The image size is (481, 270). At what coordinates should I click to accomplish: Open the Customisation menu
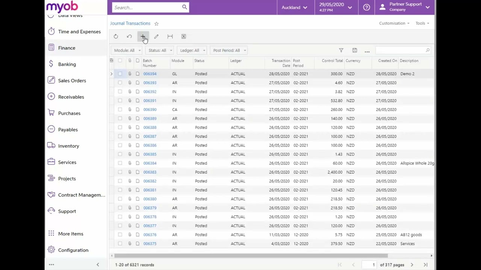(x=394, y=23)
